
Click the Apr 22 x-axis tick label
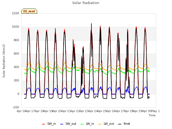point(75,111)
